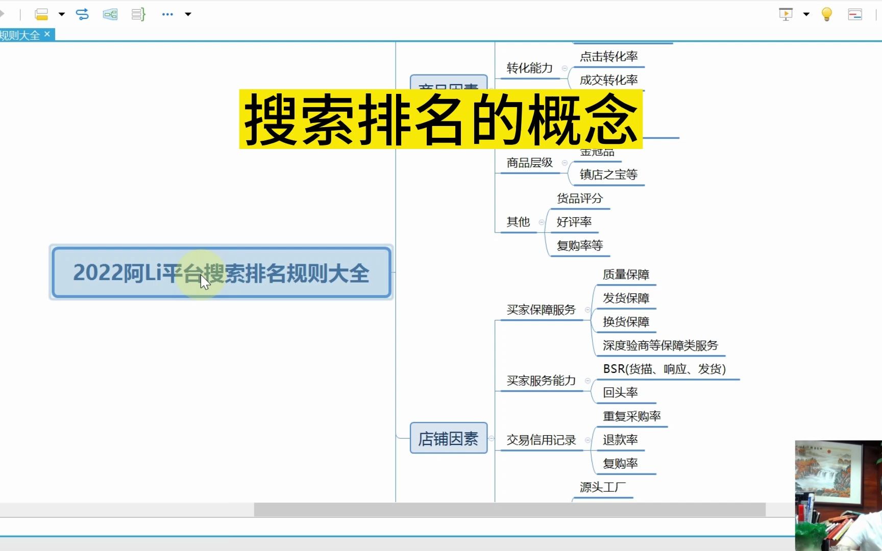Select the 好评率 node

[x=574, y=221]
